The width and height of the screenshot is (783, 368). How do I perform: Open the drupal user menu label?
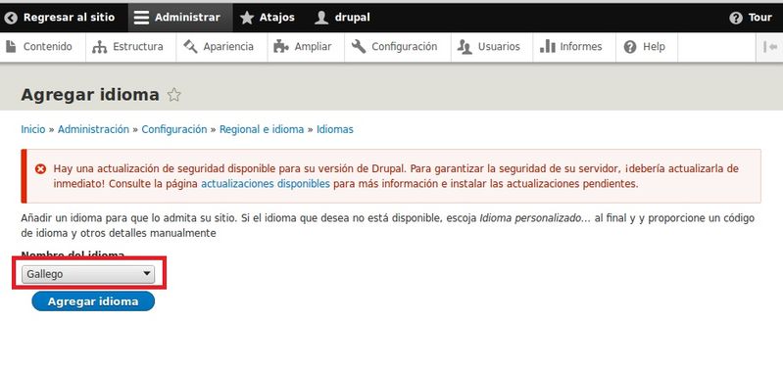pos(353,18)
